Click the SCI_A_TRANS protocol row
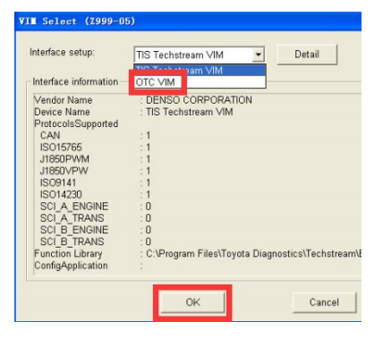Image resolution: width=383 pixels, height=339 pixels. tap(96, 218)
